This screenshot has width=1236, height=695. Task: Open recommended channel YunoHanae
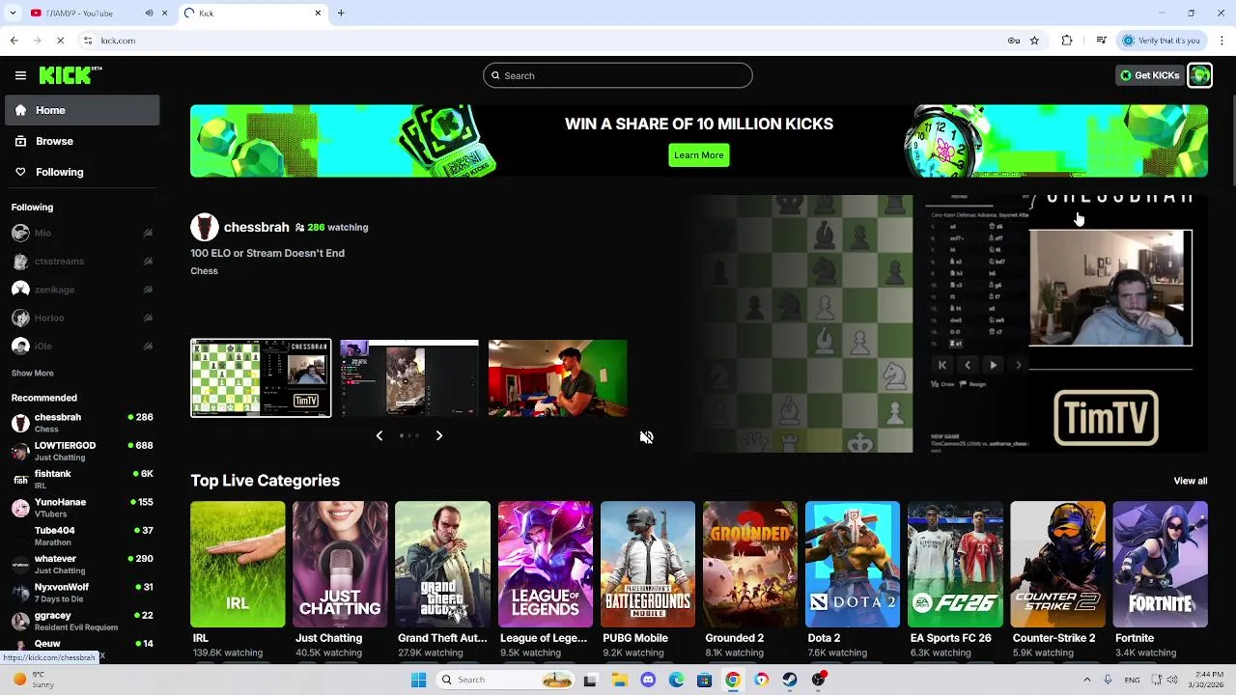pyautogui.click(x=82, y=507)
